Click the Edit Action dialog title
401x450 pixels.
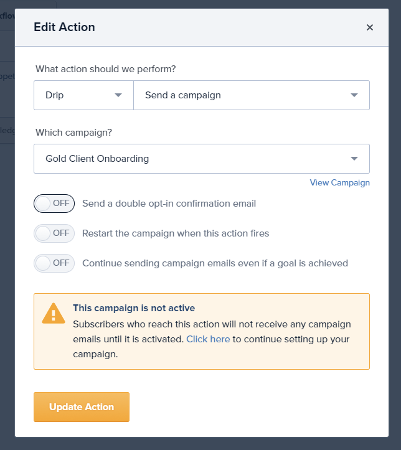pyautogui.click(x=64, y=27)
